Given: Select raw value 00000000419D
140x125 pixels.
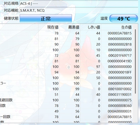Looking at the screenshot, I should pyautogui.click(x=119, y=61).
